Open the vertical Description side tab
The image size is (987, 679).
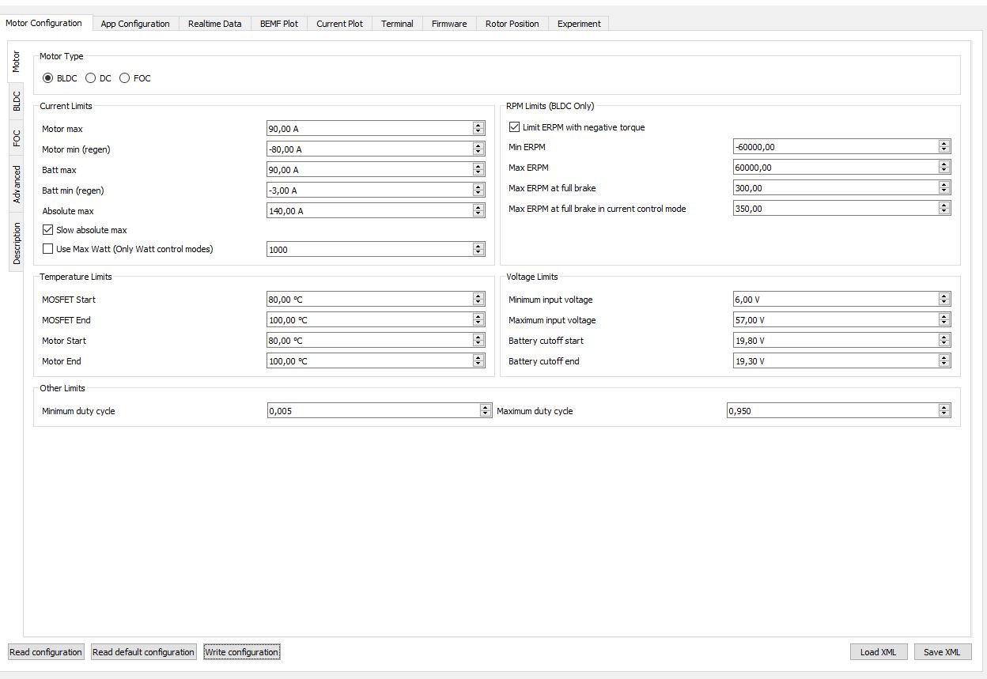coord(16,242)
